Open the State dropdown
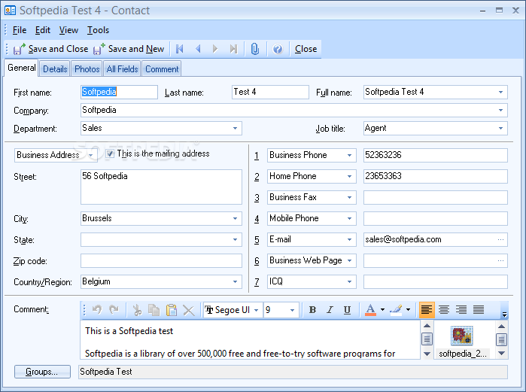The width and height of the screenshot is (526, 392). coord(235,240)
